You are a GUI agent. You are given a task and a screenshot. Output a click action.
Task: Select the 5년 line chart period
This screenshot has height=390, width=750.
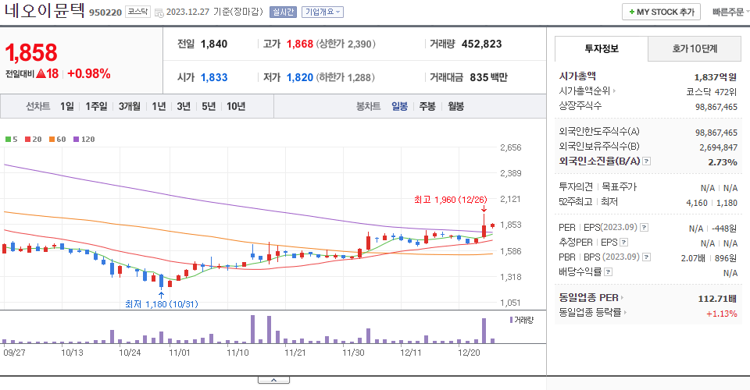[209, 106]
